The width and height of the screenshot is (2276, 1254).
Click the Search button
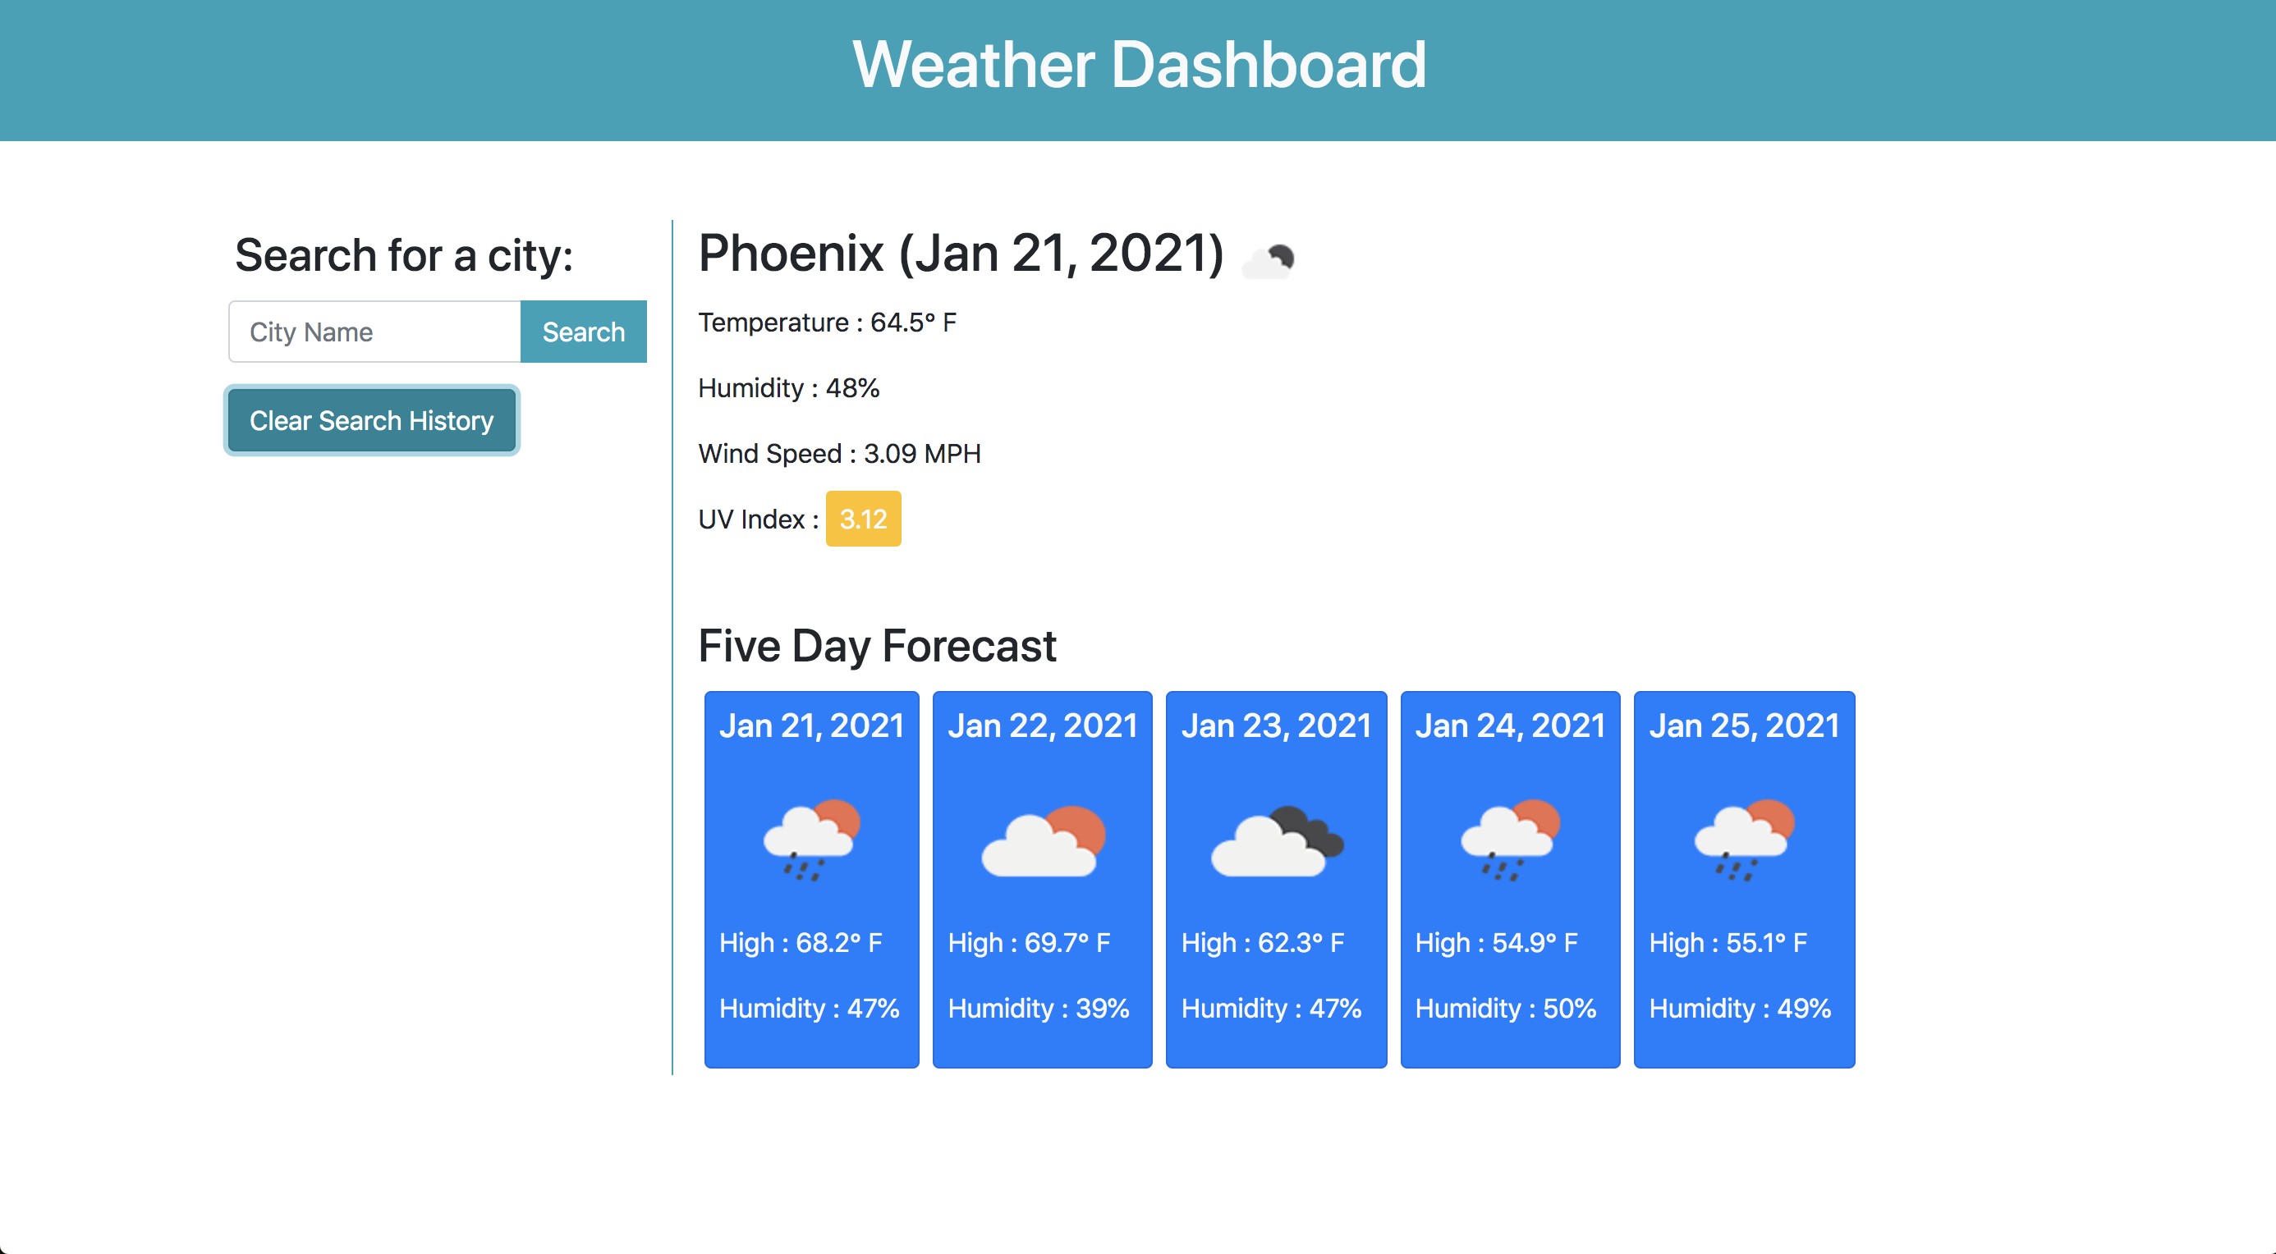point(584,332)
